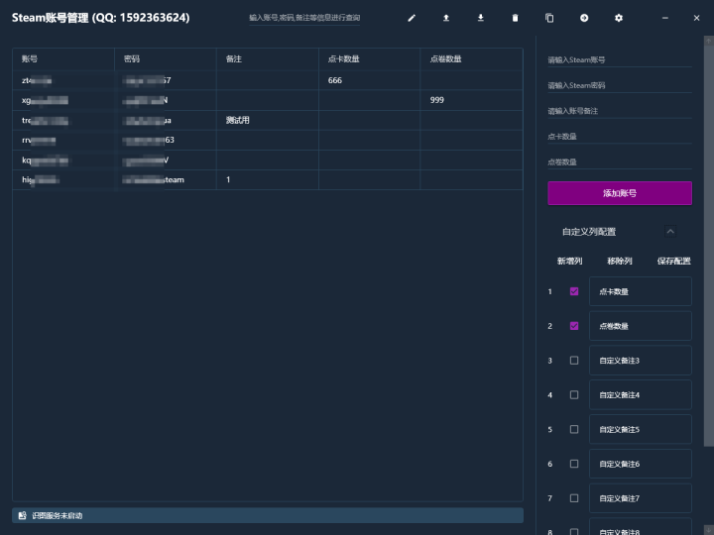Click the download arrow icon
714x535 pixels.
point(481,18)
